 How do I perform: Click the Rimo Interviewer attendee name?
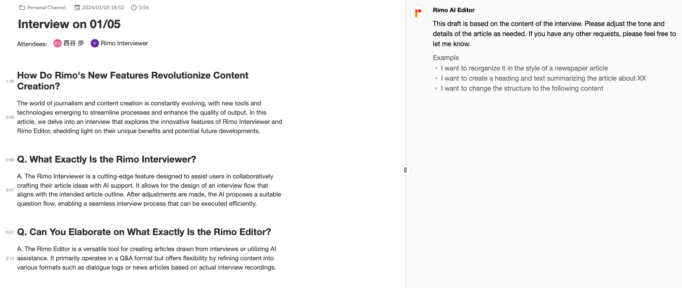[124, 43]
